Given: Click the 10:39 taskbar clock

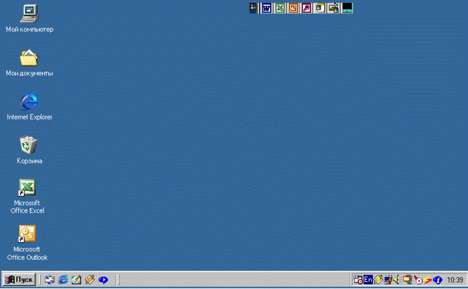Looking at the screenshot, I should 455,280.
